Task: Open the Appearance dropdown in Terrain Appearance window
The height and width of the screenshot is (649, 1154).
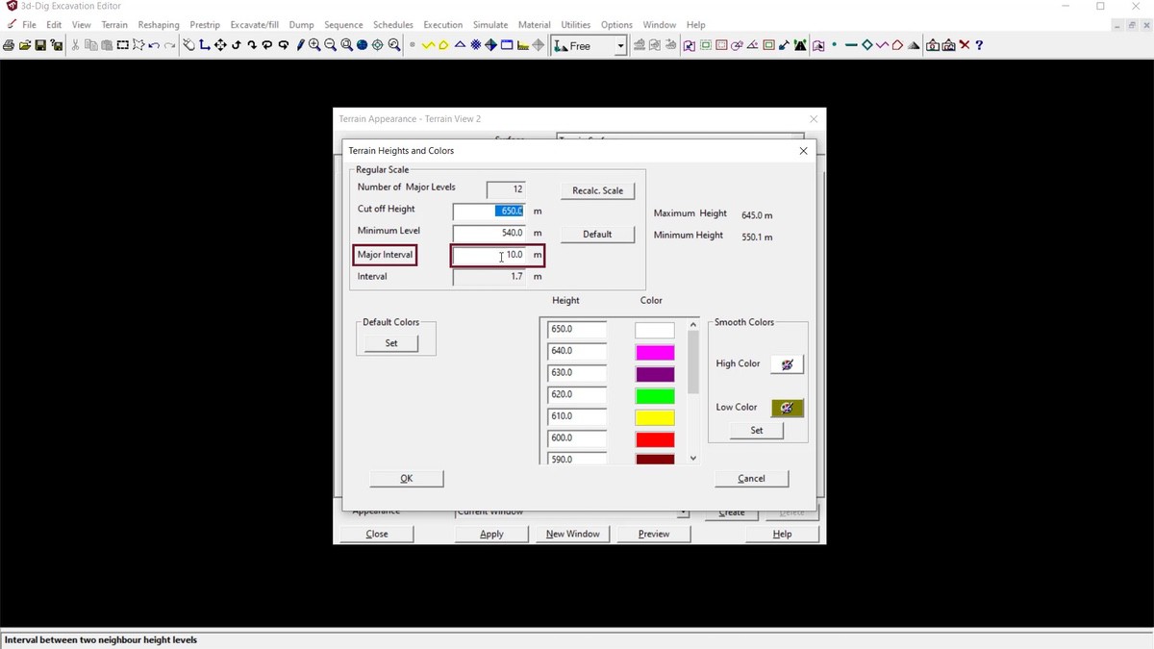Action: (683, 512)
